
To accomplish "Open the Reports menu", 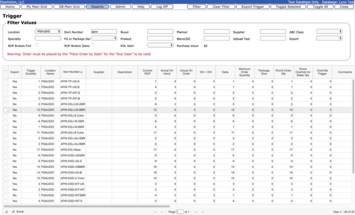I will tap(97, 7).
